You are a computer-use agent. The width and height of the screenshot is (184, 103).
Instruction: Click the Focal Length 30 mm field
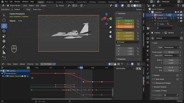coord(171,52)
